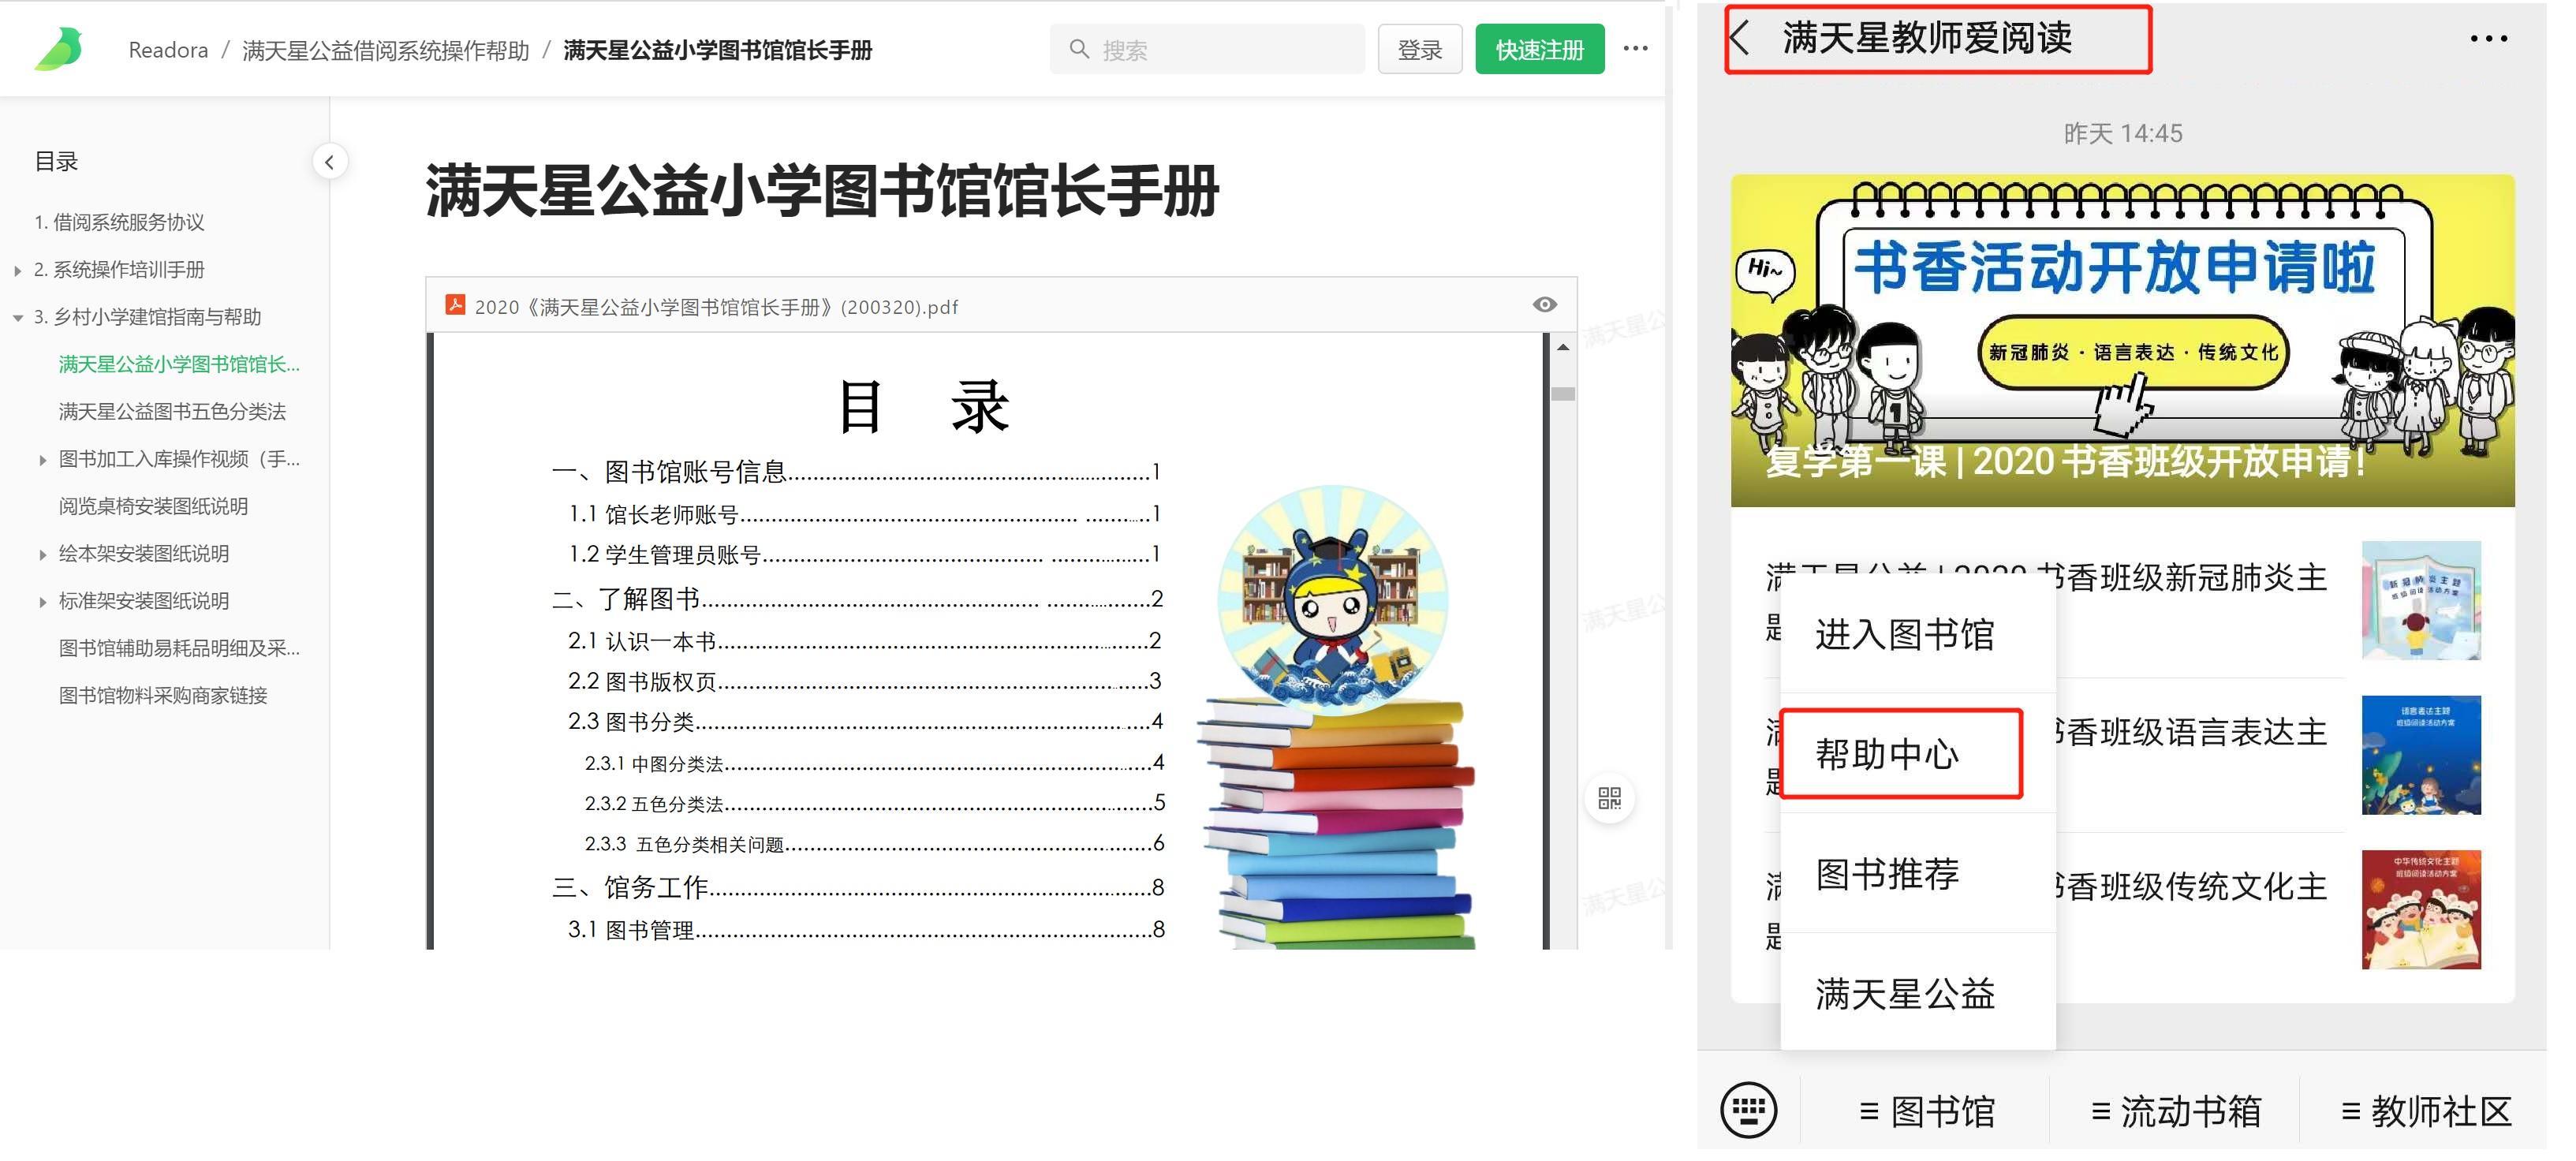Click 3.1 图书管理 contents line
The image size is (2576, 1161).
coord(866,929)
